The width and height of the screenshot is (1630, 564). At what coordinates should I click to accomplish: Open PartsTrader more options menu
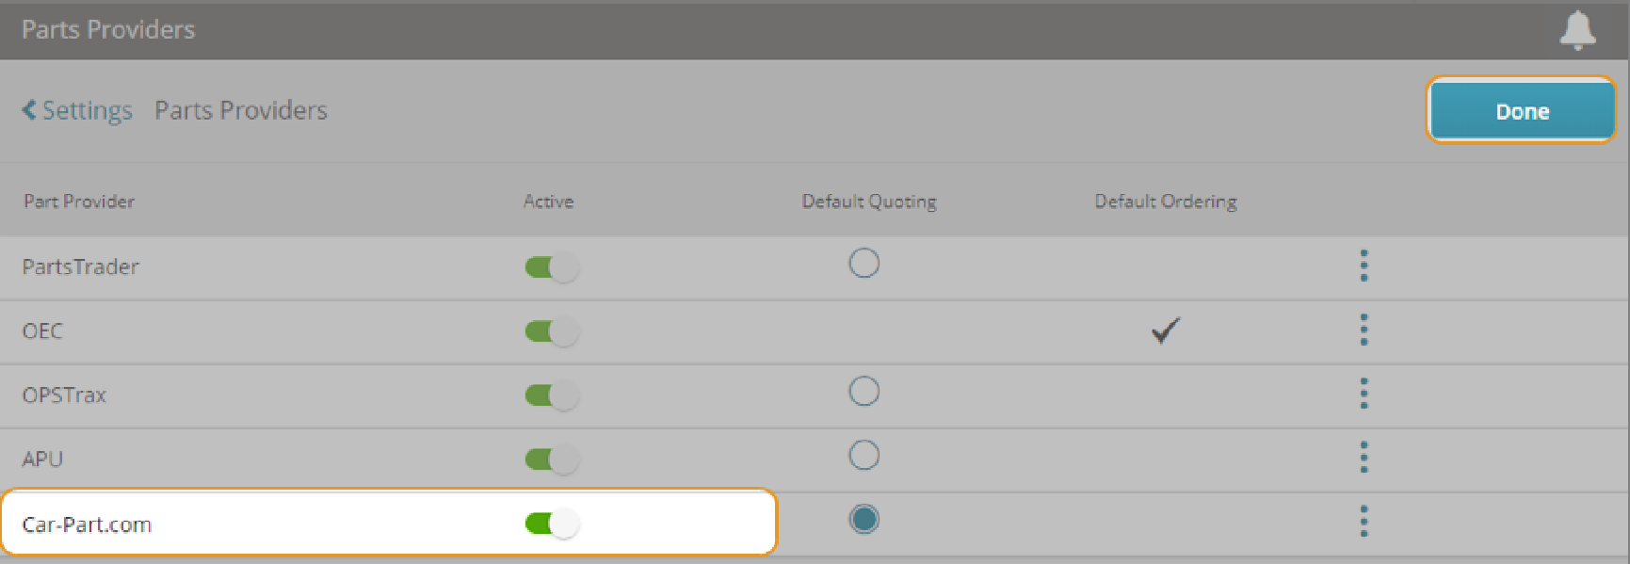click(x=1364, y=266)
